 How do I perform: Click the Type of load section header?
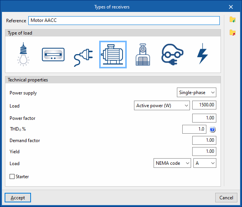tap(113, 33)
